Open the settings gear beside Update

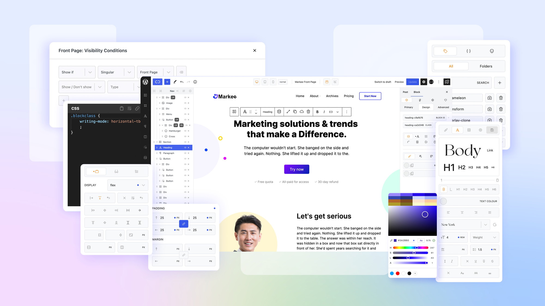pyautogui.click(x=423, y=82)
